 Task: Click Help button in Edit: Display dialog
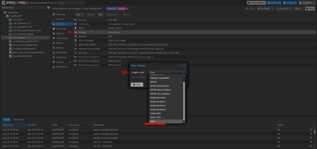[137, 84]
